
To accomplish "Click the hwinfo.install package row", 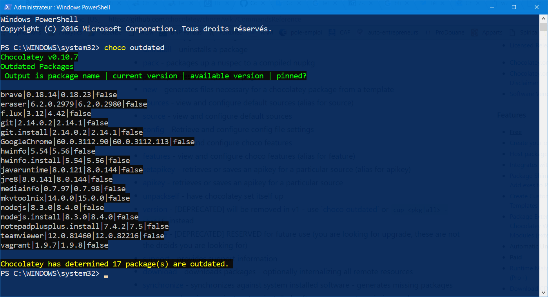I will (65, 161).
